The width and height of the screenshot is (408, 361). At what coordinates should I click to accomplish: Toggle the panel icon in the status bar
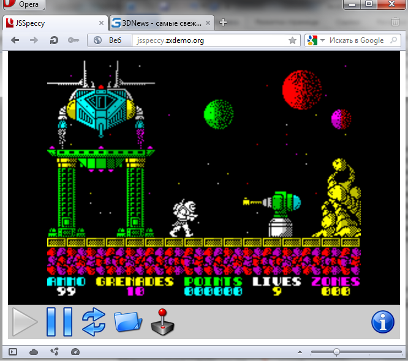(x=13, y=352)
